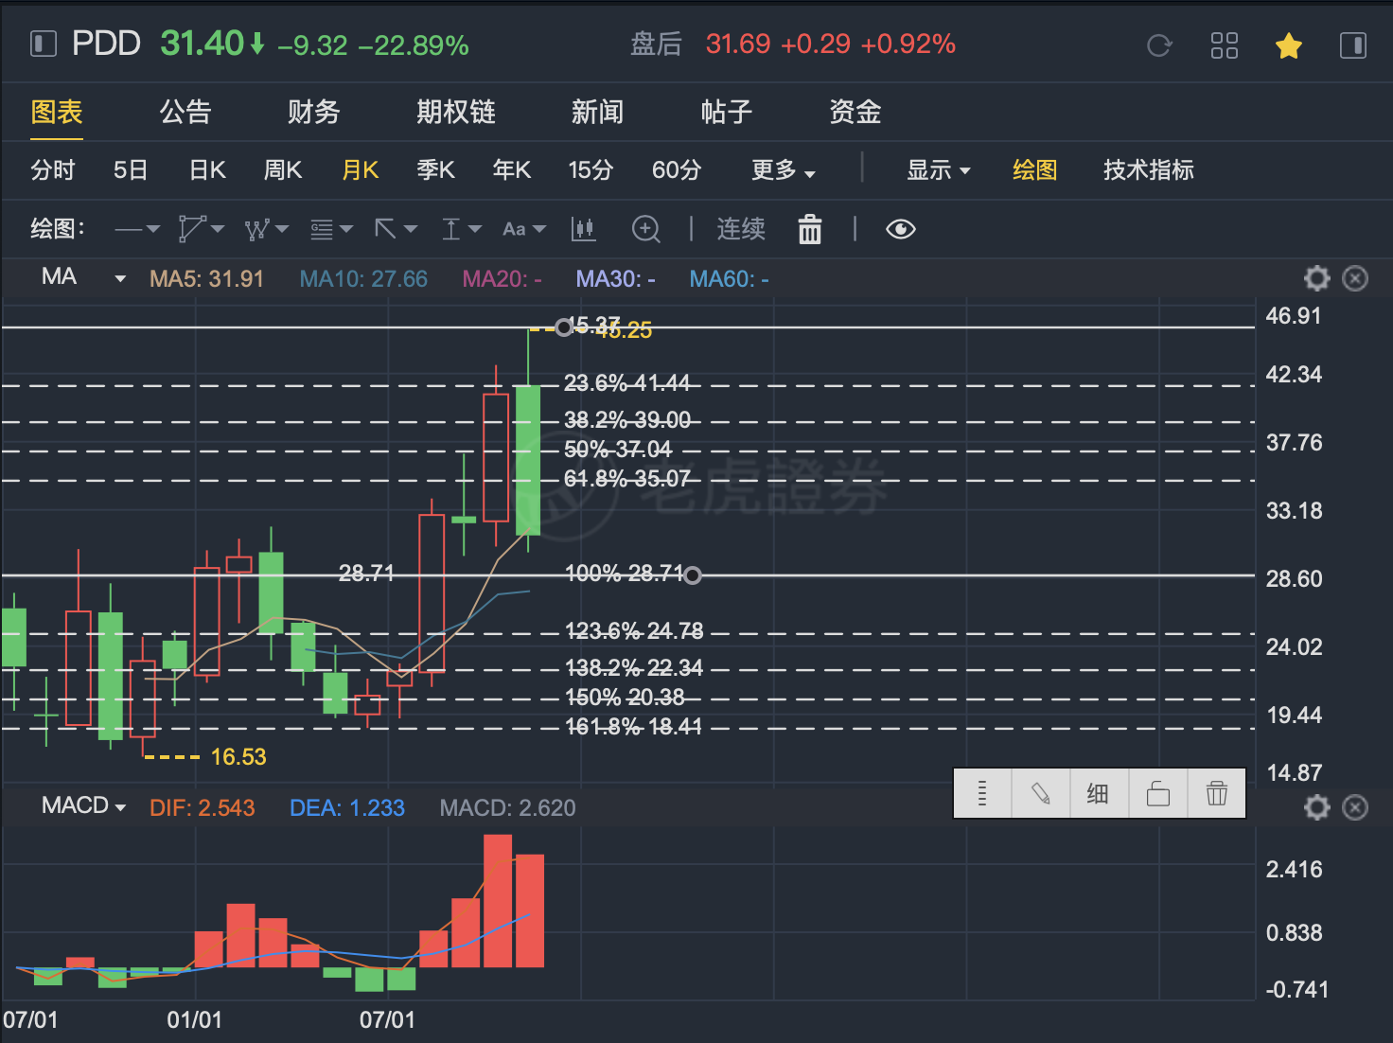Click the magnifier zoom-in tool
Image resolution: width=1393 pixels, height=1043 pixels.
[645, 229]
